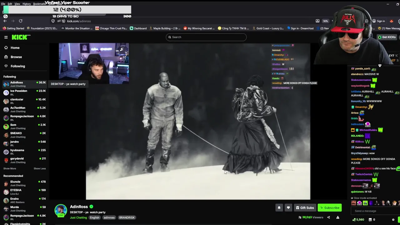Open Ice Poseidon channel in Following list

pyautogui.click(x=24, y=92)
